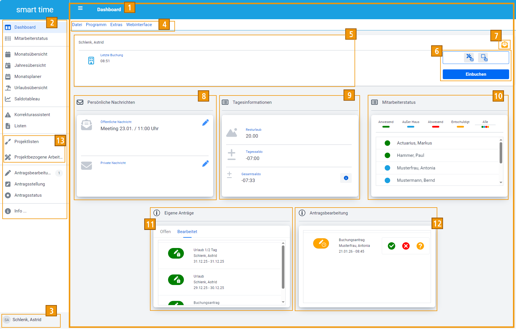Filter employee status by Anwesend
This screenshot has height=332, width=516.
[x=386, y=124]
